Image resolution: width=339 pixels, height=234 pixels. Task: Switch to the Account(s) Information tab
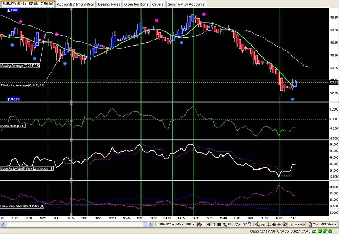pos(75,4)
